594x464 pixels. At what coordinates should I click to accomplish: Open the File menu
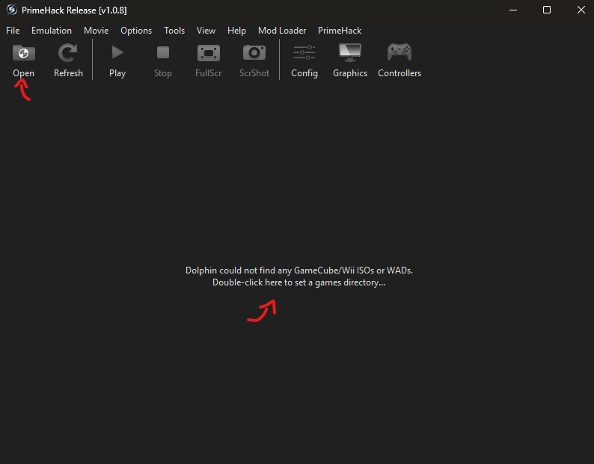[13, 31]
